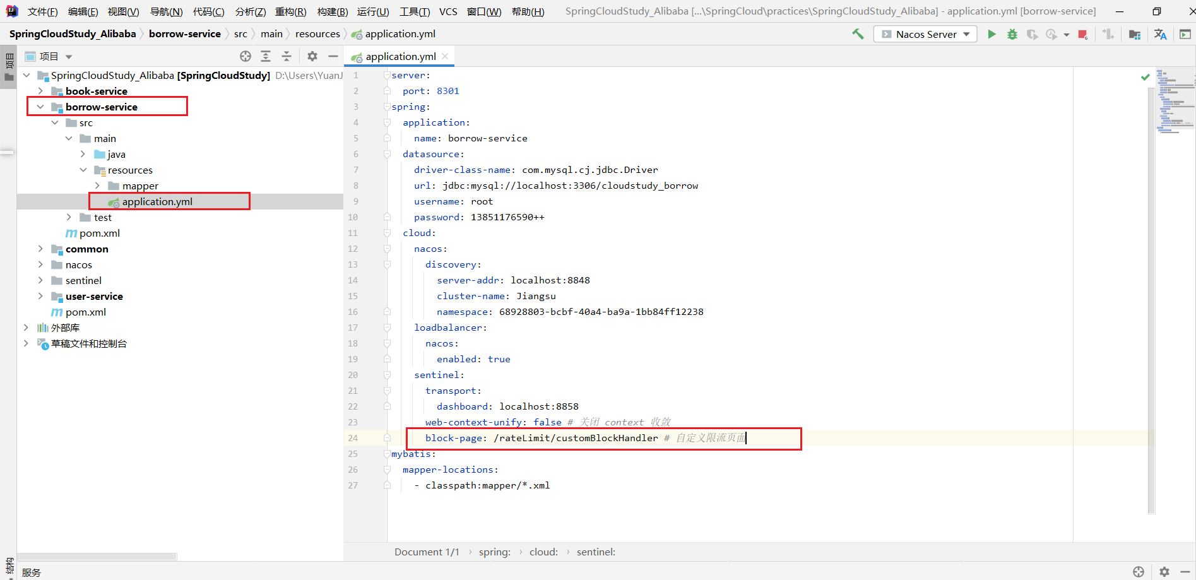Viewport: 1196px width, 580px height.
Task: Click the green inspection checkmark in editor
Action: click(1146, 77)
